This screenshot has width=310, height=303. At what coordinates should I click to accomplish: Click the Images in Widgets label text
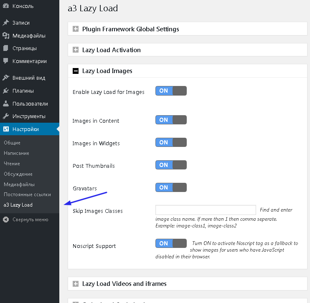pyautogui.click(x=96, y=144)
